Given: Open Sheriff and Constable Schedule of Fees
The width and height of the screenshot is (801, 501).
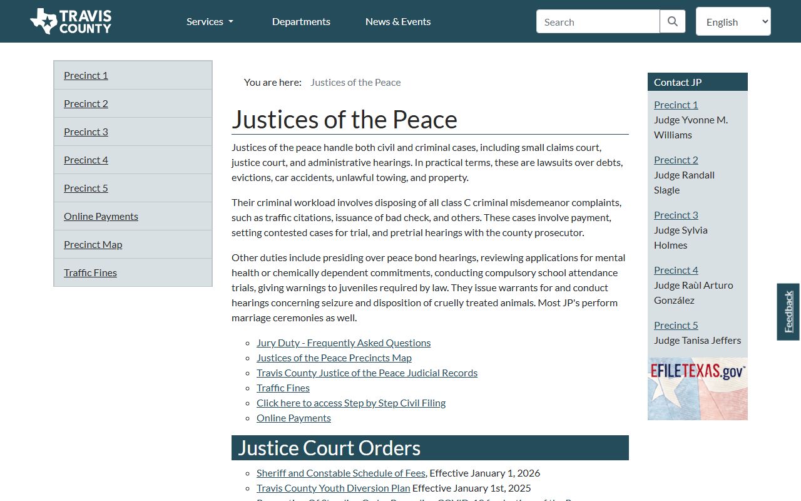Looking at the screenshot, I should coord(341,473).
